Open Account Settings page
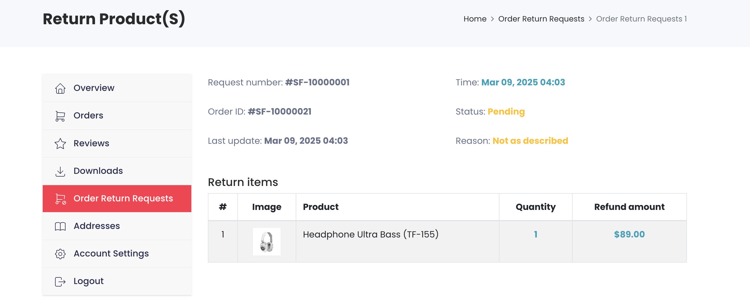This screenshot has width=750, height=308. click(x=117, y=253)
